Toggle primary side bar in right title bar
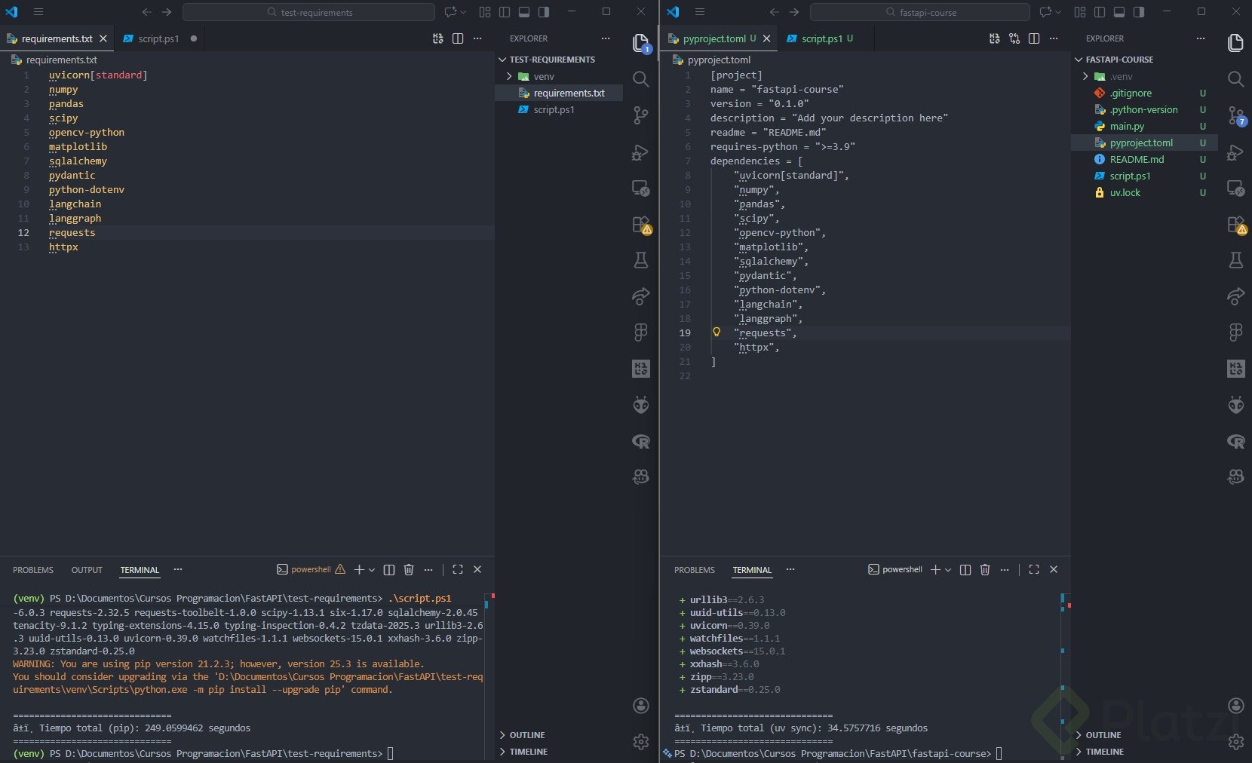Image resolution: width=1252 pixels, height=763 pixels. pyautogui.click(x=1100, y=12)
